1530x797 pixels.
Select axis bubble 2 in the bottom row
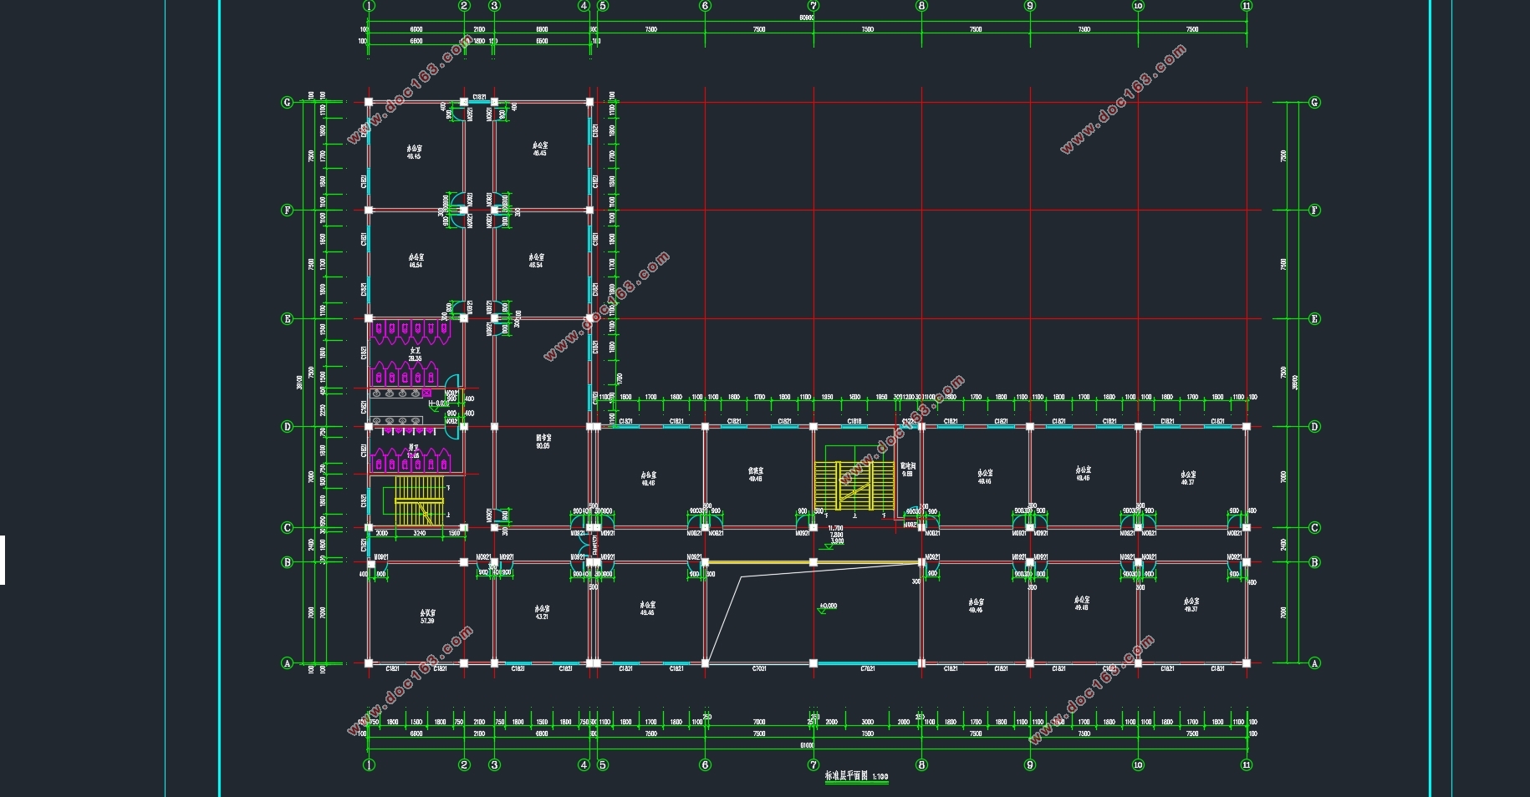[x=465, y=764]
